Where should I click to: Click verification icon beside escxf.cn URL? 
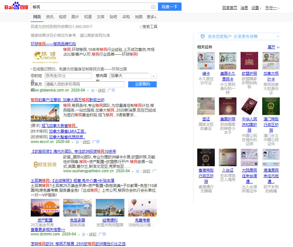(x=77, y=142)
